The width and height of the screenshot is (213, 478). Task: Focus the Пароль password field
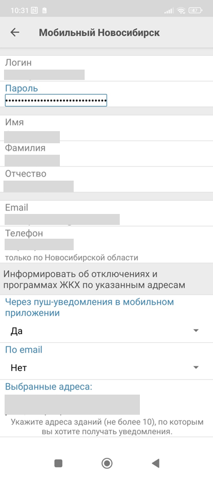(56, 100)
